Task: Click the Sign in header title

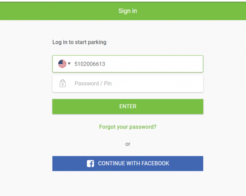Action: [x=128, y=11]
